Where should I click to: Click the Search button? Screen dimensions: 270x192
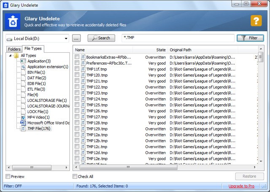click(x=101, y=38)
